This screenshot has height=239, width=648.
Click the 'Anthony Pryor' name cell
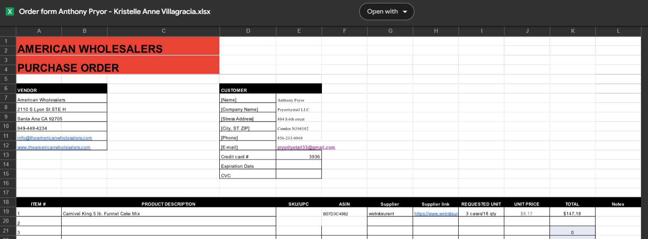299,98
